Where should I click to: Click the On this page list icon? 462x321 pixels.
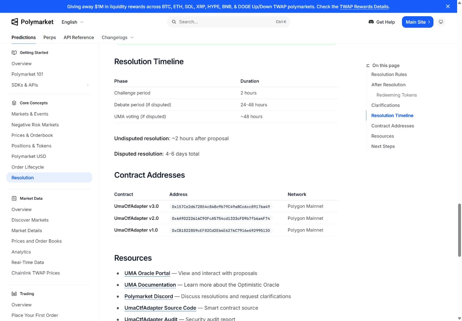pos(368,65)
